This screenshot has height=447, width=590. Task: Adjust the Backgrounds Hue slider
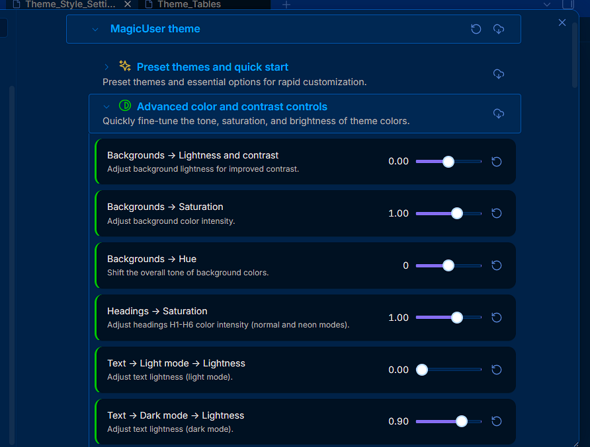point(448,265)
